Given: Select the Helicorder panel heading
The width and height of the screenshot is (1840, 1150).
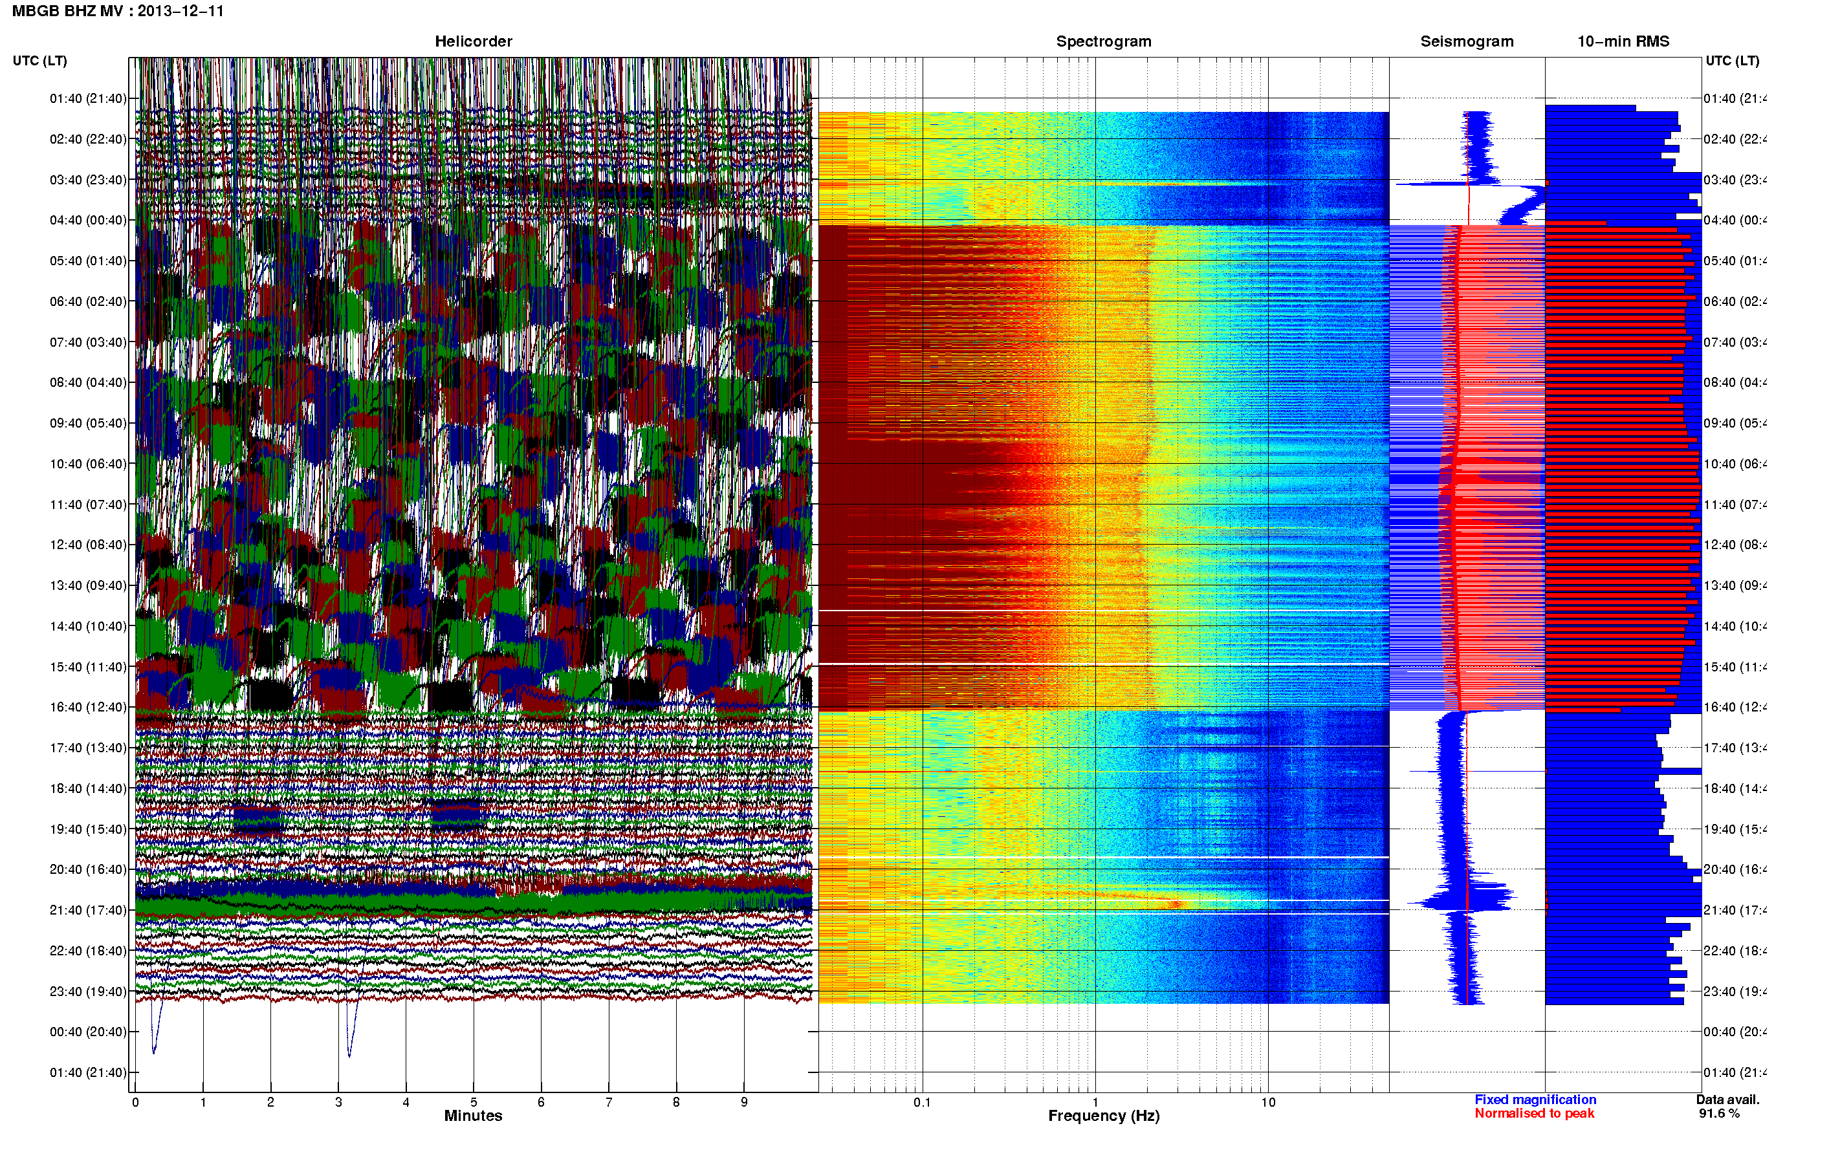Looking at the screenshot, I should (x=473, y=41).
